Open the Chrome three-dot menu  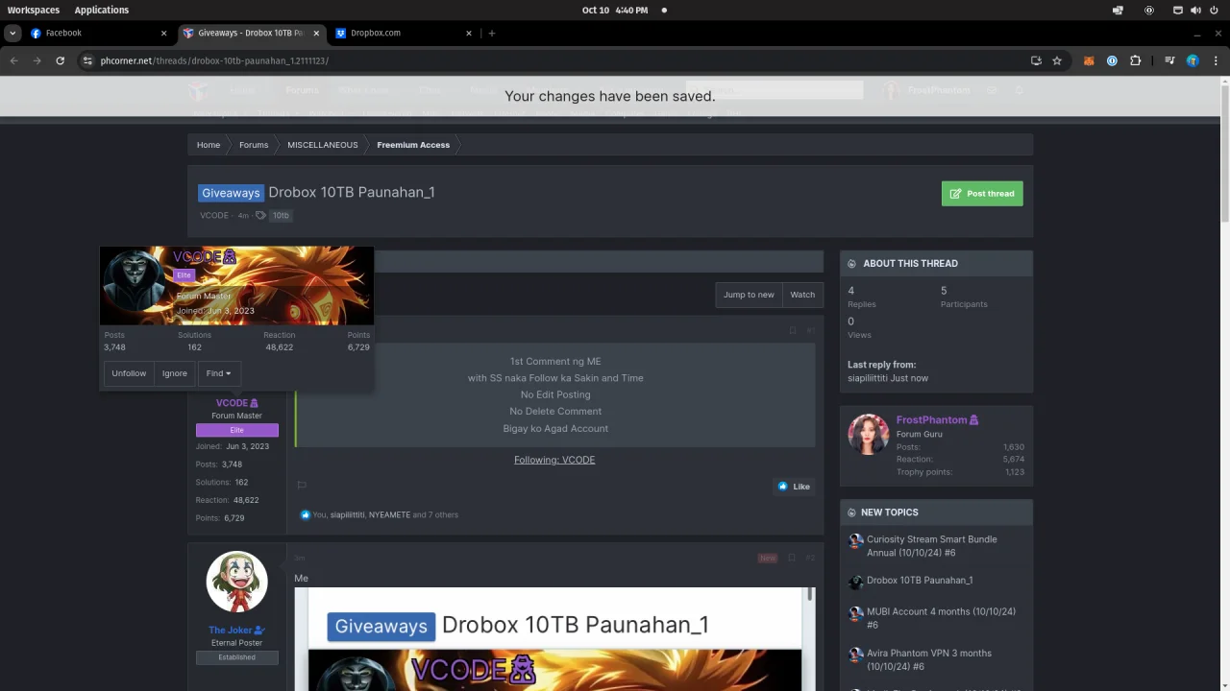click(1214, 60)
